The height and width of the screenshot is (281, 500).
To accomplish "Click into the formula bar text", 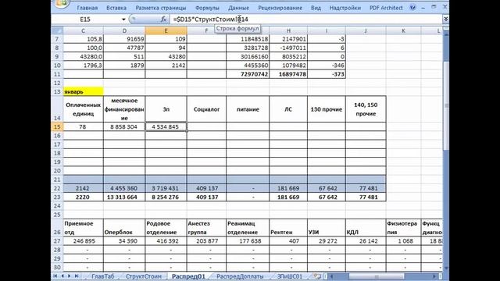I will [x=210, y=20].
